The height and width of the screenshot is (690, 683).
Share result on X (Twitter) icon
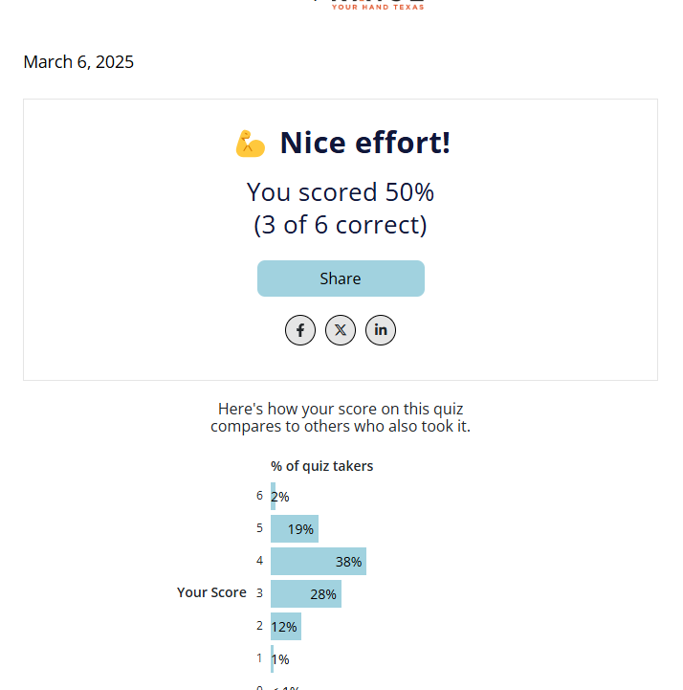[x=341, y=330]
